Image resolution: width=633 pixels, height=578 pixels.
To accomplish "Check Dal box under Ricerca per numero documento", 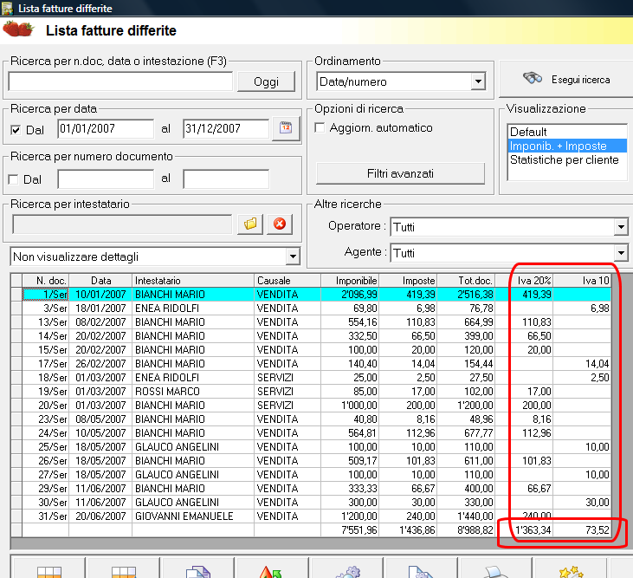I will 13,179.
